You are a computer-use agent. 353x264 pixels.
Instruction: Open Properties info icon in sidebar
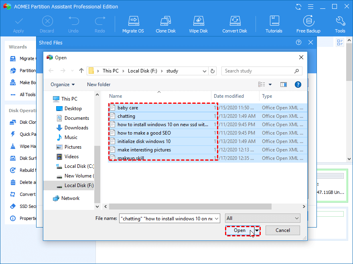[13, 218]
